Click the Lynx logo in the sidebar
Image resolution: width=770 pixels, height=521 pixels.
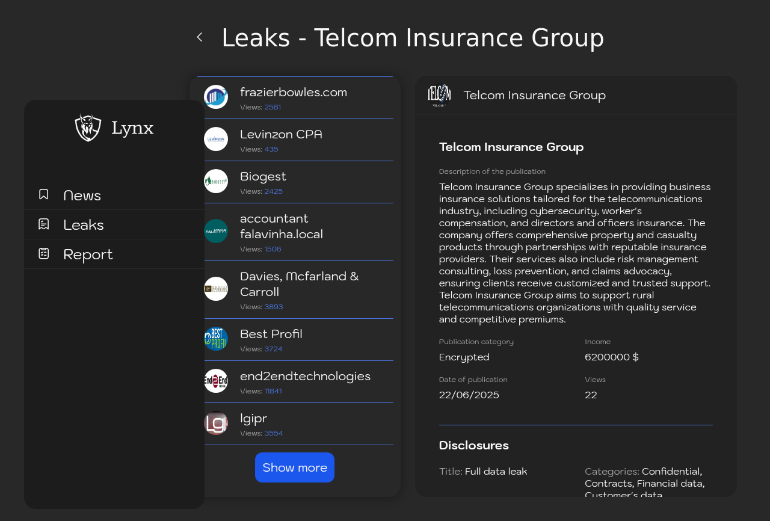click(114, 128)
